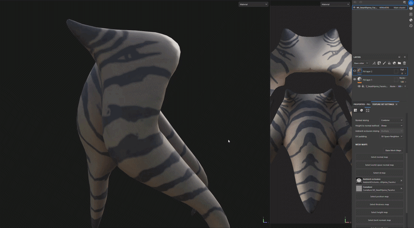414x228 pixels.
Task: Click Select position map button
Action: pyautogui.click(x=379, y=197)
